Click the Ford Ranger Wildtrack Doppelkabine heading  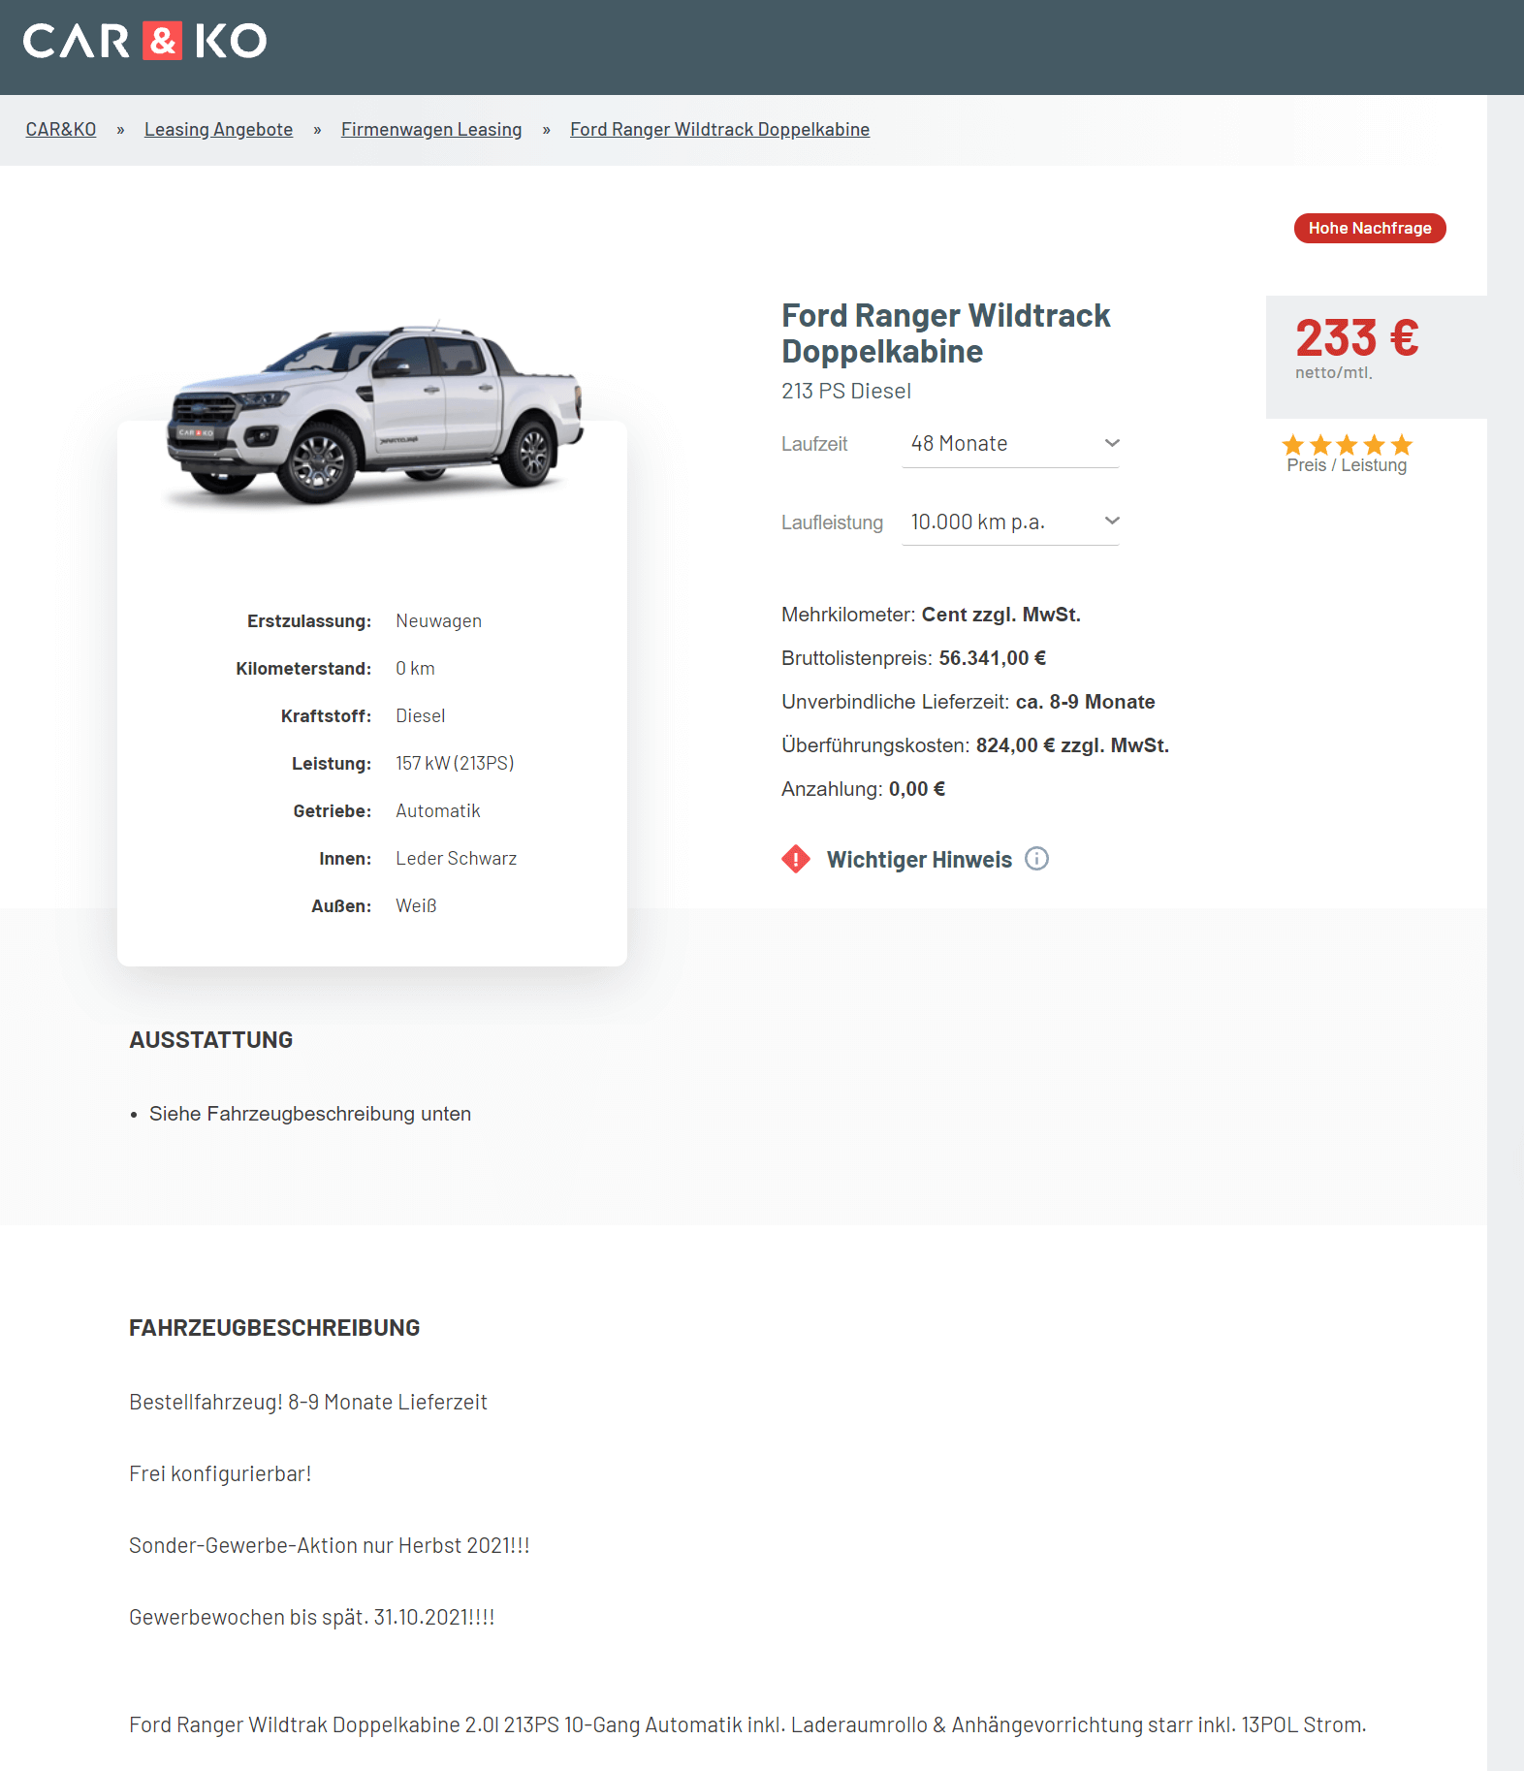pos(946,333)
